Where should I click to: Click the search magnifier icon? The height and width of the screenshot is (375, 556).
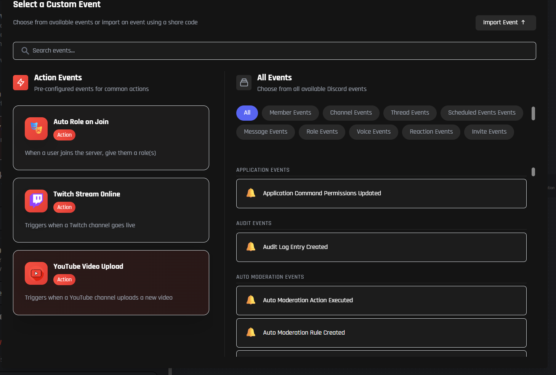coord(25,51)
